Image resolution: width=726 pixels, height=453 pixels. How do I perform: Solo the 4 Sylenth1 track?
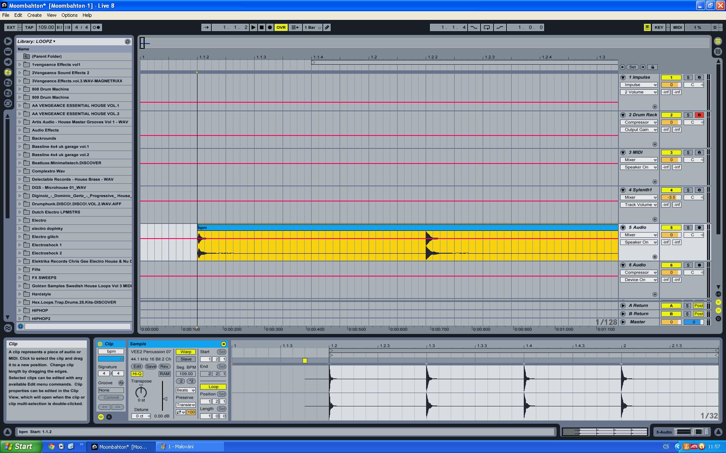tap(688, 190)
